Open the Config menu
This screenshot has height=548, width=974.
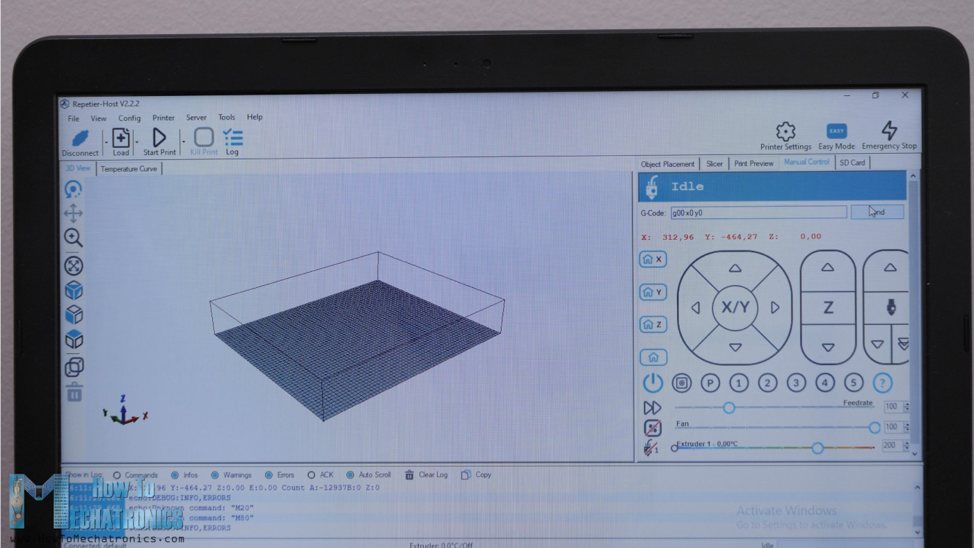coord(129,117)
